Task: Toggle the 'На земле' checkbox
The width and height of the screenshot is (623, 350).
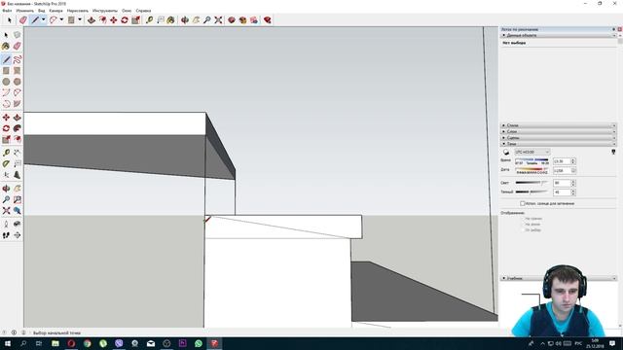Action: click(x=523, y=225)
